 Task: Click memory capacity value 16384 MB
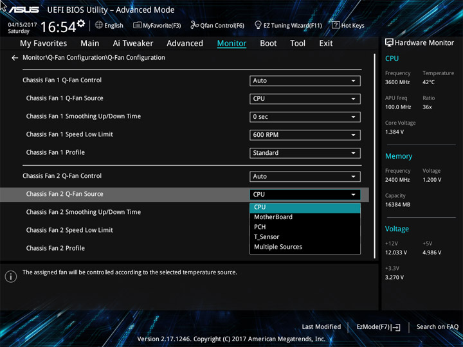click(x=397, y=205)
